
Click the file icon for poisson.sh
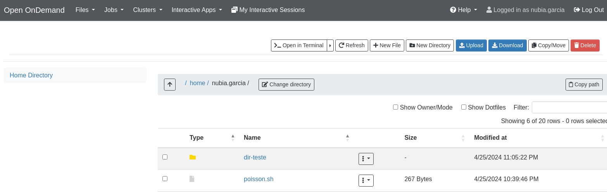tap(192, 179)
